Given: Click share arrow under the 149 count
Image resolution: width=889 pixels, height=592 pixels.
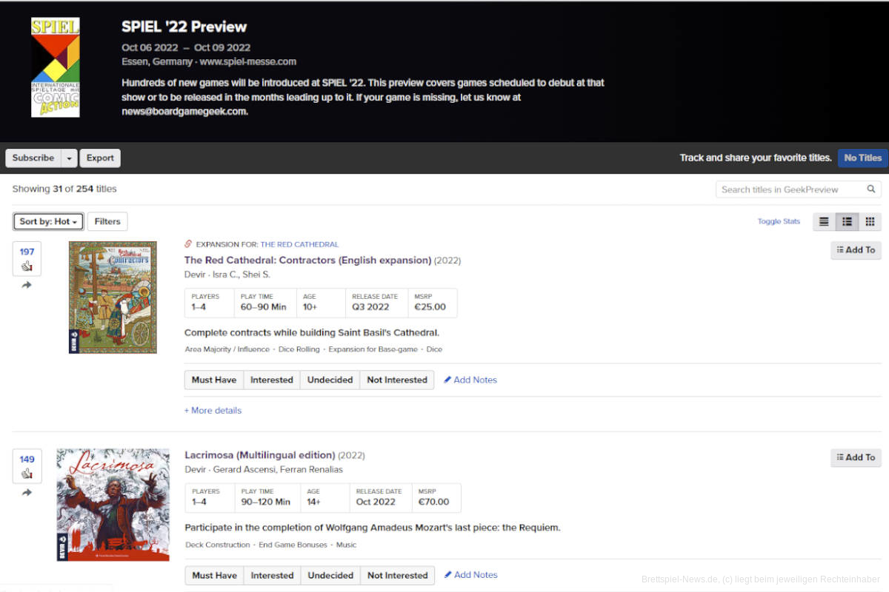Looking at the screenshot, I should coord(27,492).
